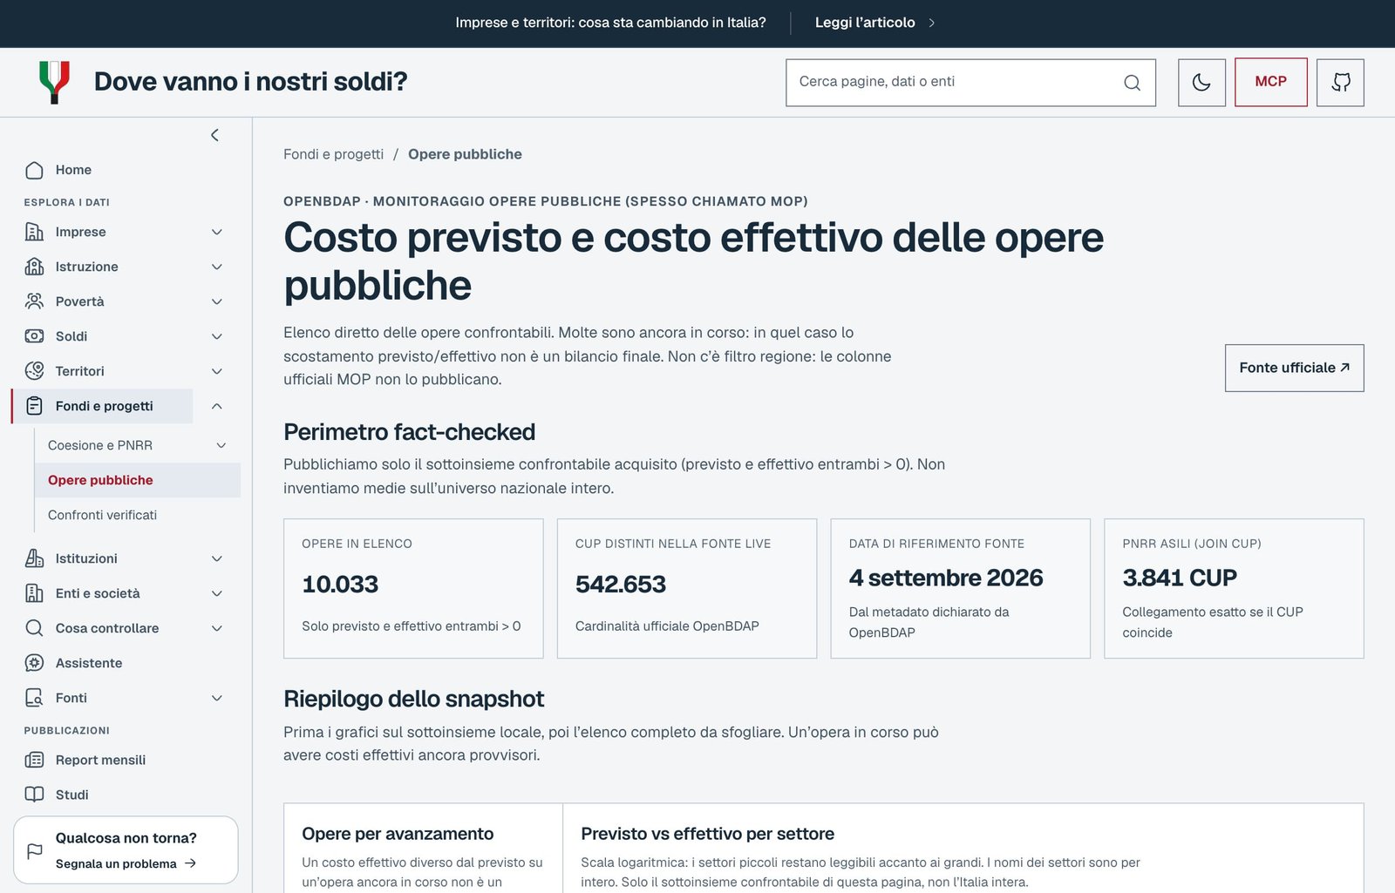Image resolution: width=1395 pixels, height=893 pixels.
Task: Expand the Povertà section chevron
Action: [217, 301]
